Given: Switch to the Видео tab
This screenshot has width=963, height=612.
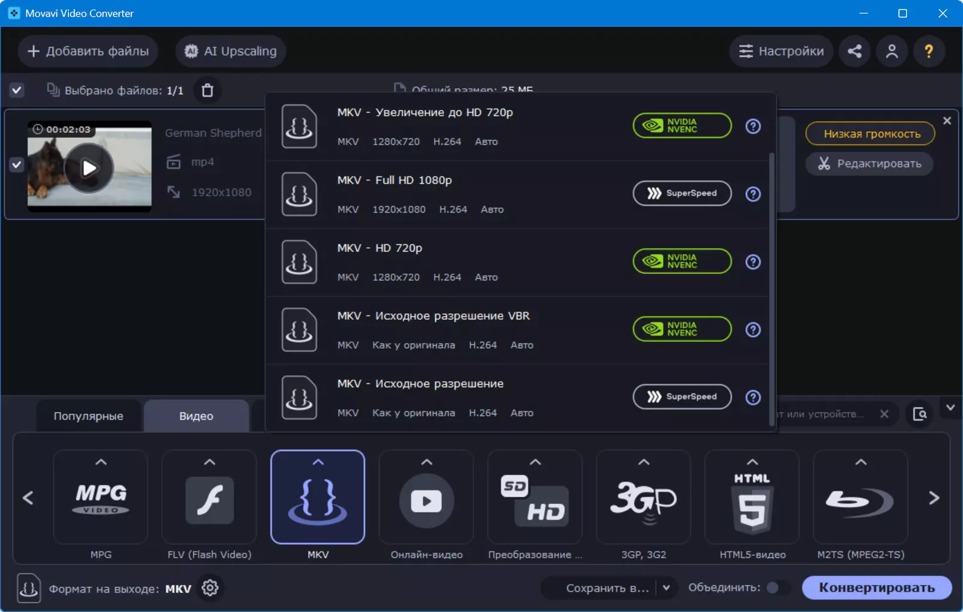Looking at the screenshot, I should (196, 416).
